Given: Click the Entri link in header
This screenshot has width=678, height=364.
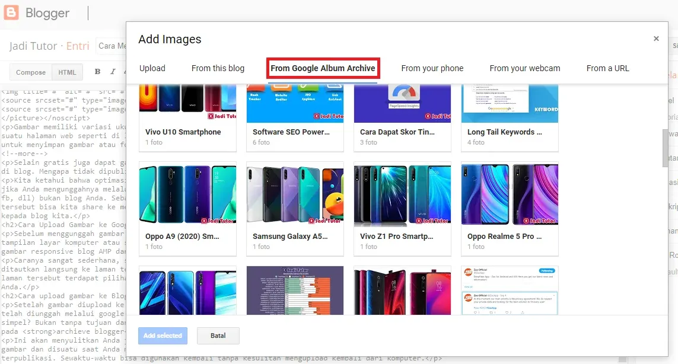Looking at the screenshot, I should click(x=77, y=46).
